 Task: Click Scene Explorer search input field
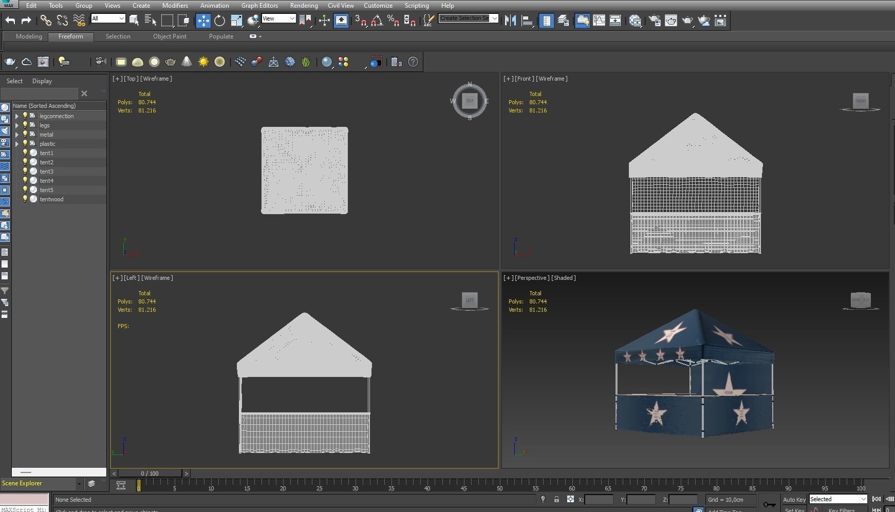[x=40, y=93]
